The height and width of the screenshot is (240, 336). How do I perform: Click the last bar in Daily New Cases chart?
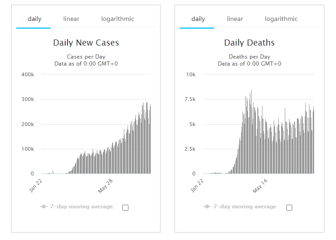150,139
